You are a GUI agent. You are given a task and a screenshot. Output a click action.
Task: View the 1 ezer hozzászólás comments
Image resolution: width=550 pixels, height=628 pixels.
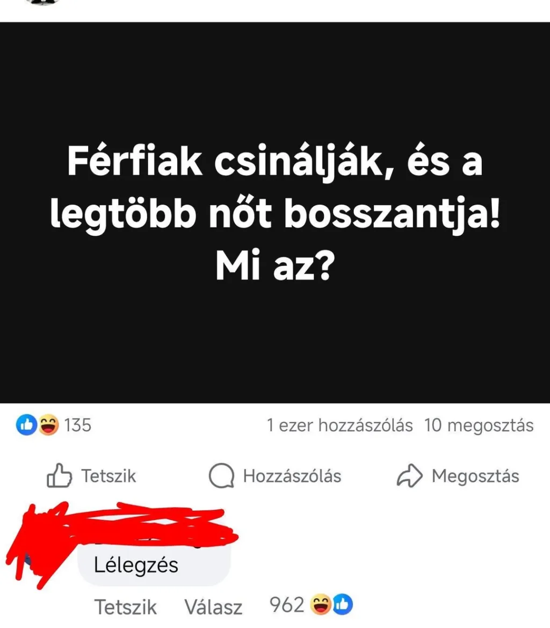[x=339, y=425]
